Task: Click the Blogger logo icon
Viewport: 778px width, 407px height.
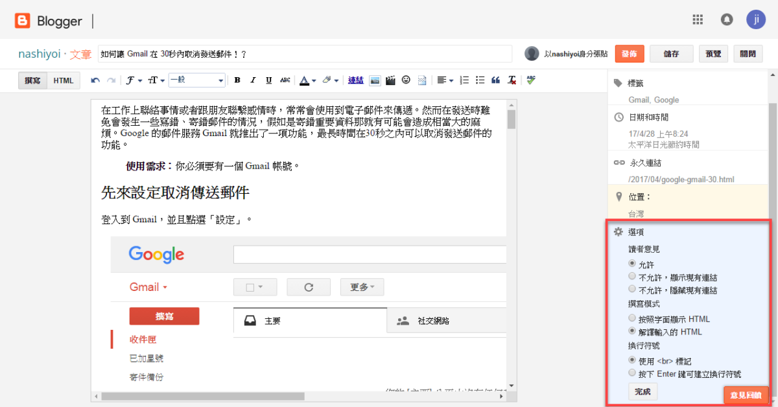Action: [23, 21]
